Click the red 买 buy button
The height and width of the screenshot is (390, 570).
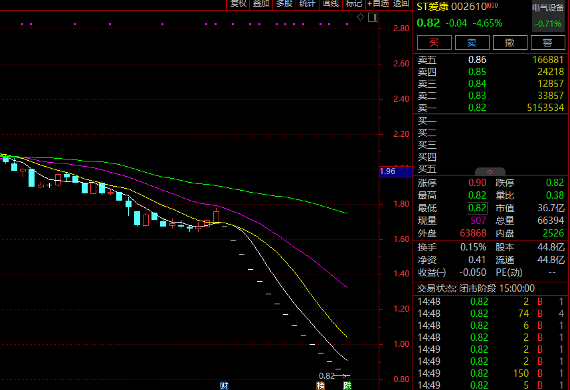(434, 43)
